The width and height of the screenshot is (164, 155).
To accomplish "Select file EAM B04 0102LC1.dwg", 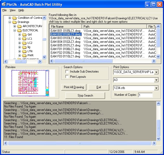I will click(x=65, y=42).
